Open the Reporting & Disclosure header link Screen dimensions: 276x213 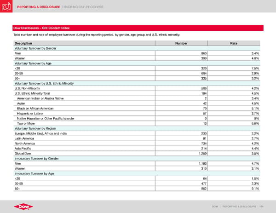[39, 7]
